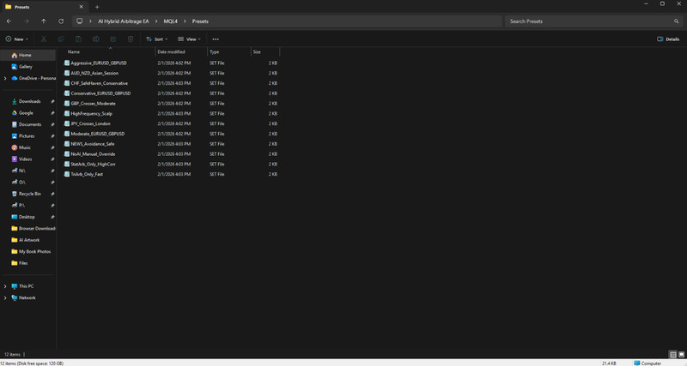The width and height of the screenshot is (687, 366).
Task: Click the Copy icon in the toolbar
Action: click(61, 39)
